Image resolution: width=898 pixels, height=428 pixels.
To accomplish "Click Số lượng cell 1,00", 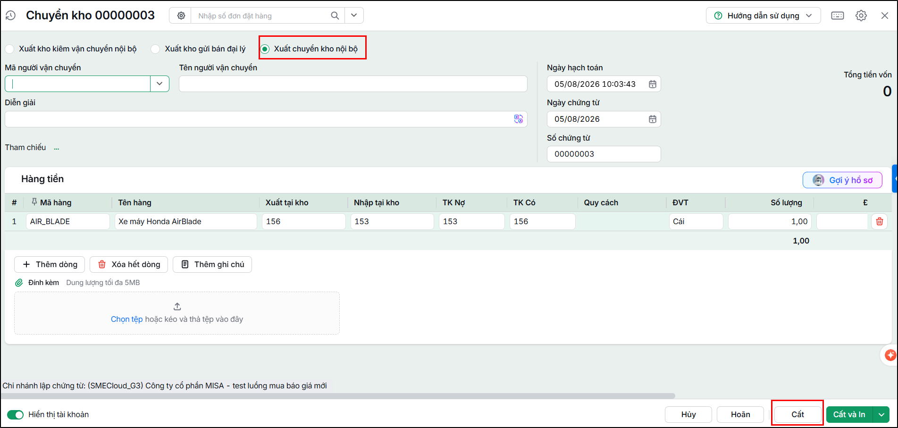I will coord(770,221).
